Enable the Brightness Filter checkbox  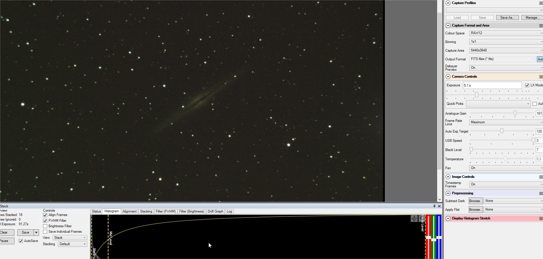coord(45,226)
